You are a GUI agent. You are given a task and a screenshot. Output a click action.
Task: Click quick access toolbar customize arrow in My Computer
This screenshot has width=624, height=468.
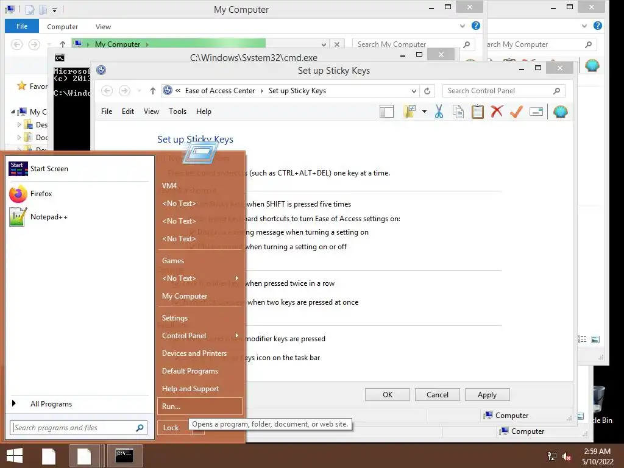(x=54, y=10)
